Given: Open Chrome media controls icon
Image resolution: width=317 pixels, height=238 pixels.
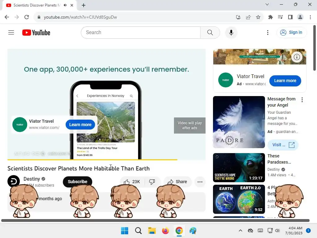Looking at the screenshot, I should coord(280,17).
